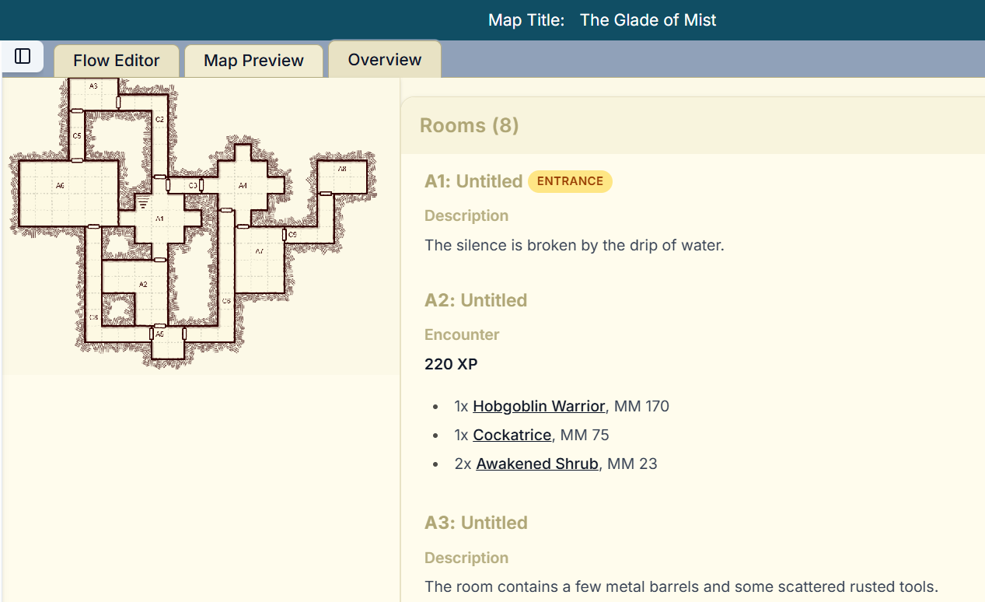Click the map title The Glade of Mist
Image resolution: width=985 pixels, height=602 pixels.
pyautogui.click(x=648, y=20)
